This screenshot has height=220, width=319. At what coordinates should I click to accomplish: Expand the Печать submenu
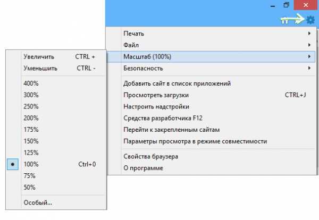pos(134,33)
